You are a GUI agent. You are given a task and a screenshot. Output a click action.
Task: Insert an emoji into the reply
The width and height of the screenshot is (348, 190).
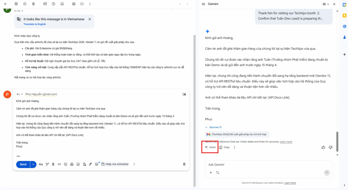coord(66,164)
